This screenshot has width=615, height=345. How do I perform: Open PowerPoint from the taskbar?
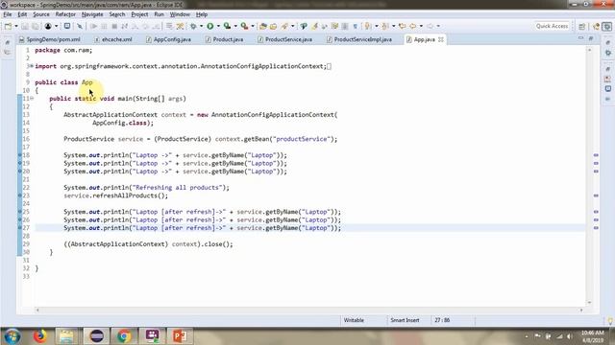[x=180, y=336]
